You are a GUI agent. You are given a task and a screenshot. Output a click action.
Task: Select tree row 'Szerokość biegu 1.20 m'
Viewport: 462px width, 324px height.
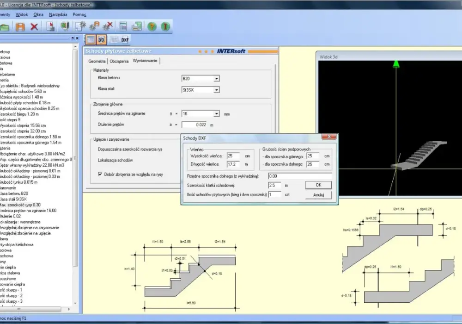[19, 114]
